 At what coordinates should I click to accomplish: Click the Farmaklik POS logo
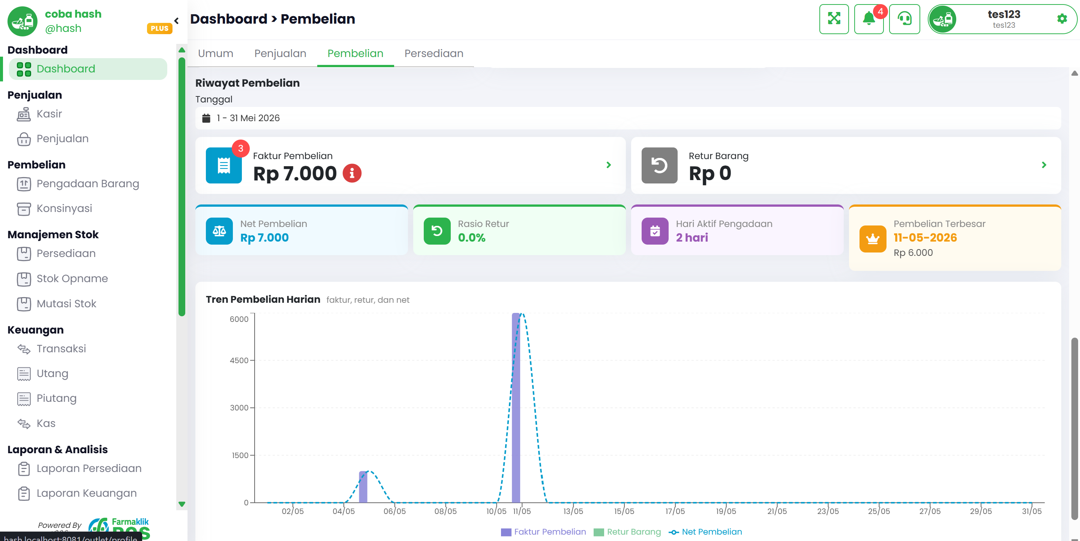120,527
